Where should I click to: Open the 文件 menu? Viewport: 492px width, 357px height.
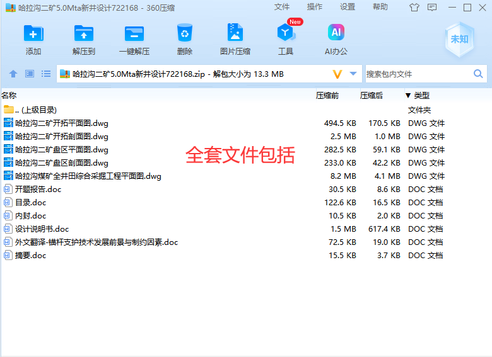(x=281, y=7)
